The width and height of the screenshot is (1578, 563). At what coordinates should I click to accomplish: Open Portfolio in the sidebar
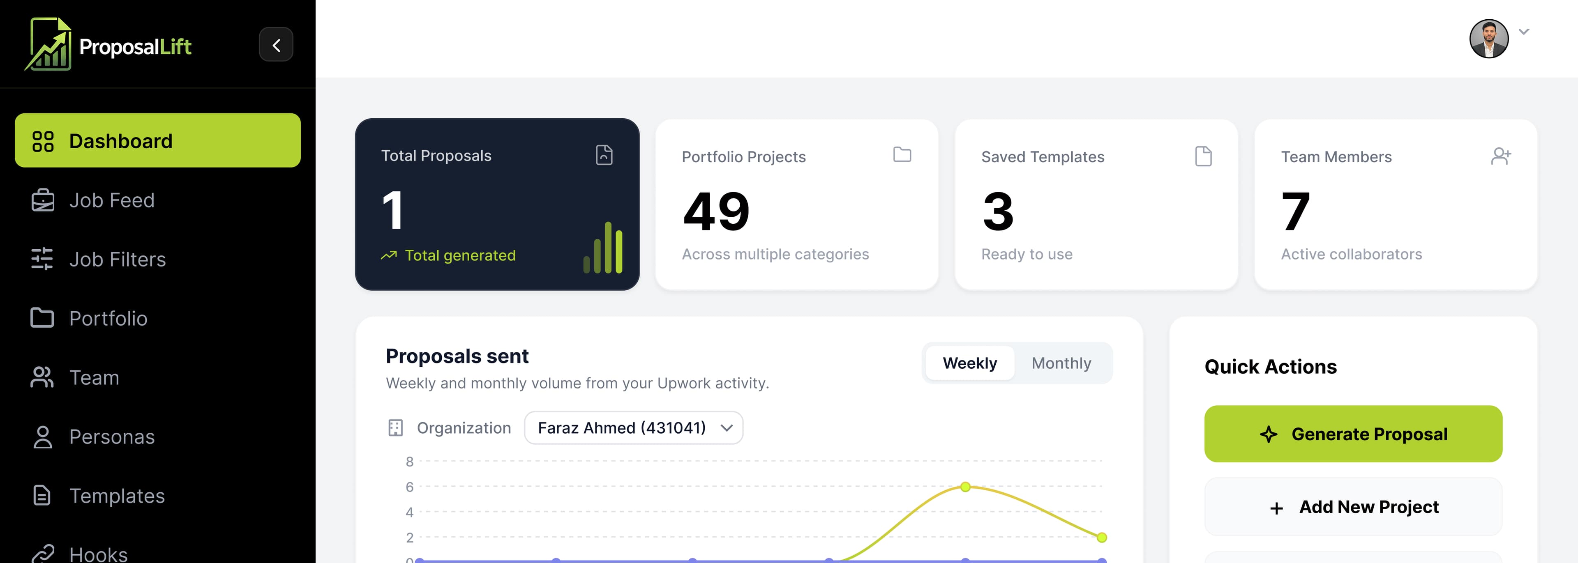(157, 318)
